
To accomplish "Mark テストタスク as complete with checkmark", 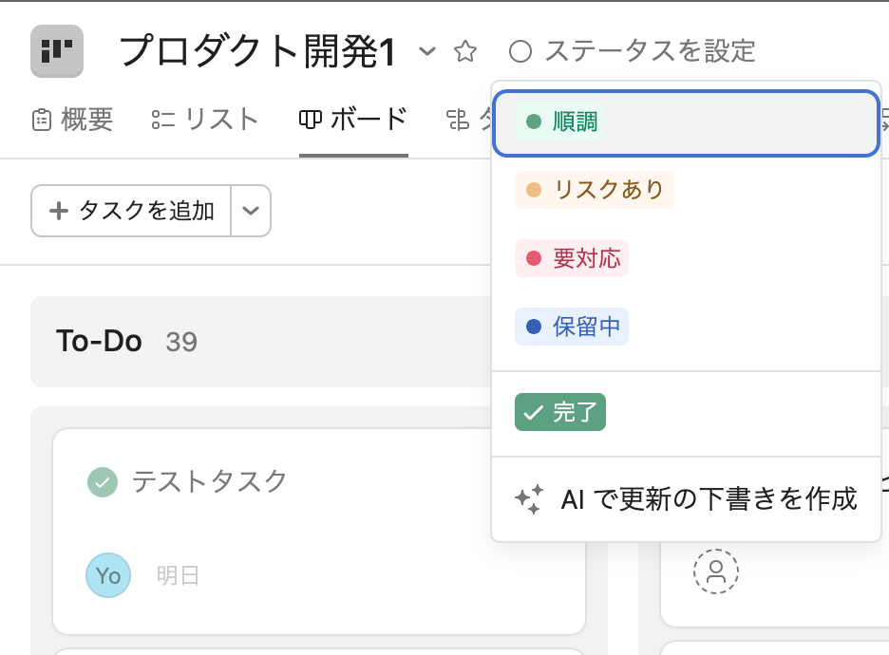I will [103, 482].
